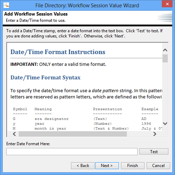175x175 pixels.
Task: Click the horizontal scrollbar left arrow
Action: click(14, 134)
